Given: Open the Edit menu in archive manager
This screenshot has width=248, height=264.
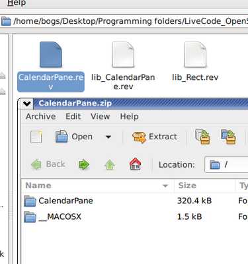Looking at the screenshot, I should (73, 116).
